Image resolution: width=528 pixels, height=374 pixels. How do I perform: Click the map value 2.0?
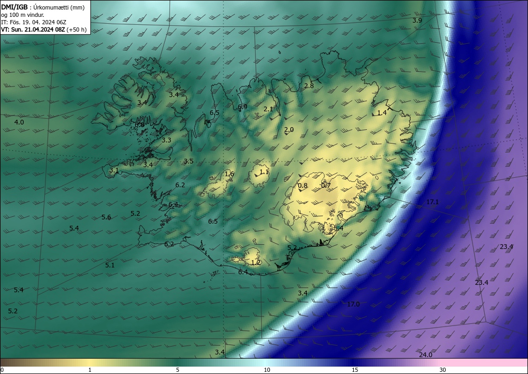[289, 129]
